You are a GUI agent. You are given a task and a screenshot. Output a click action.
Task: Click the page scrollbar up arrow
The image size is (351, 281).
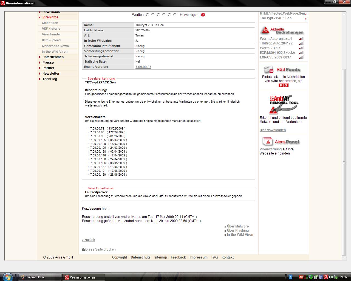pos(344,14)
